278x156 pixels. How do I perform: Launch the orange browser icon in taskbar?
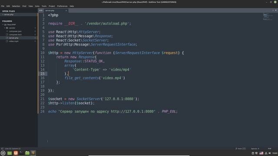(x=16, y=153)
